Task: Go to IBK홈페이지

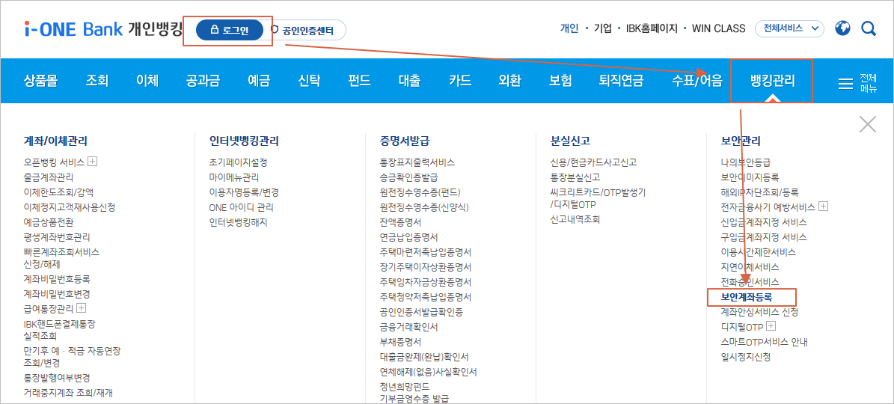Action: pyautogui.click(x=652, y=28)
